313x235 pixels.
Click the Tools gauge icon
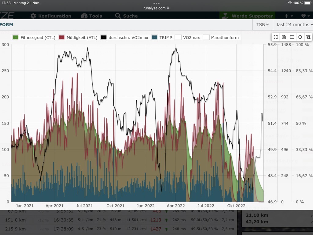click(x=84, y=16)
